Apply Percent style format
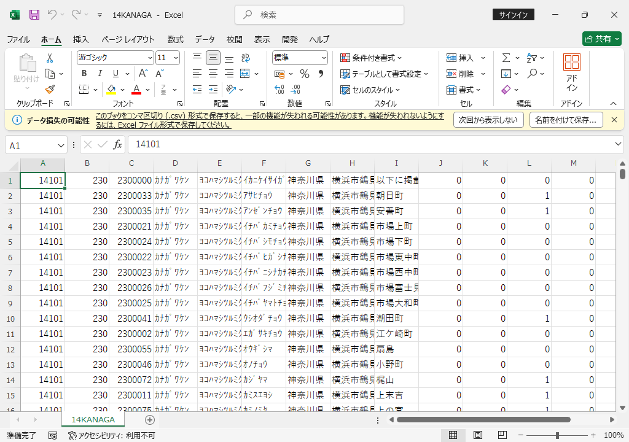 pyautogui.click(x=305, y=74)
